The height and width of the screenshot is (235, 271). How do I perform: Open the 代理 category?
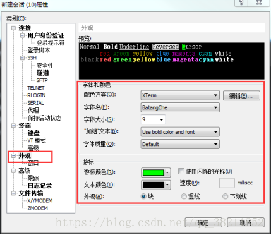coord(33,111)
